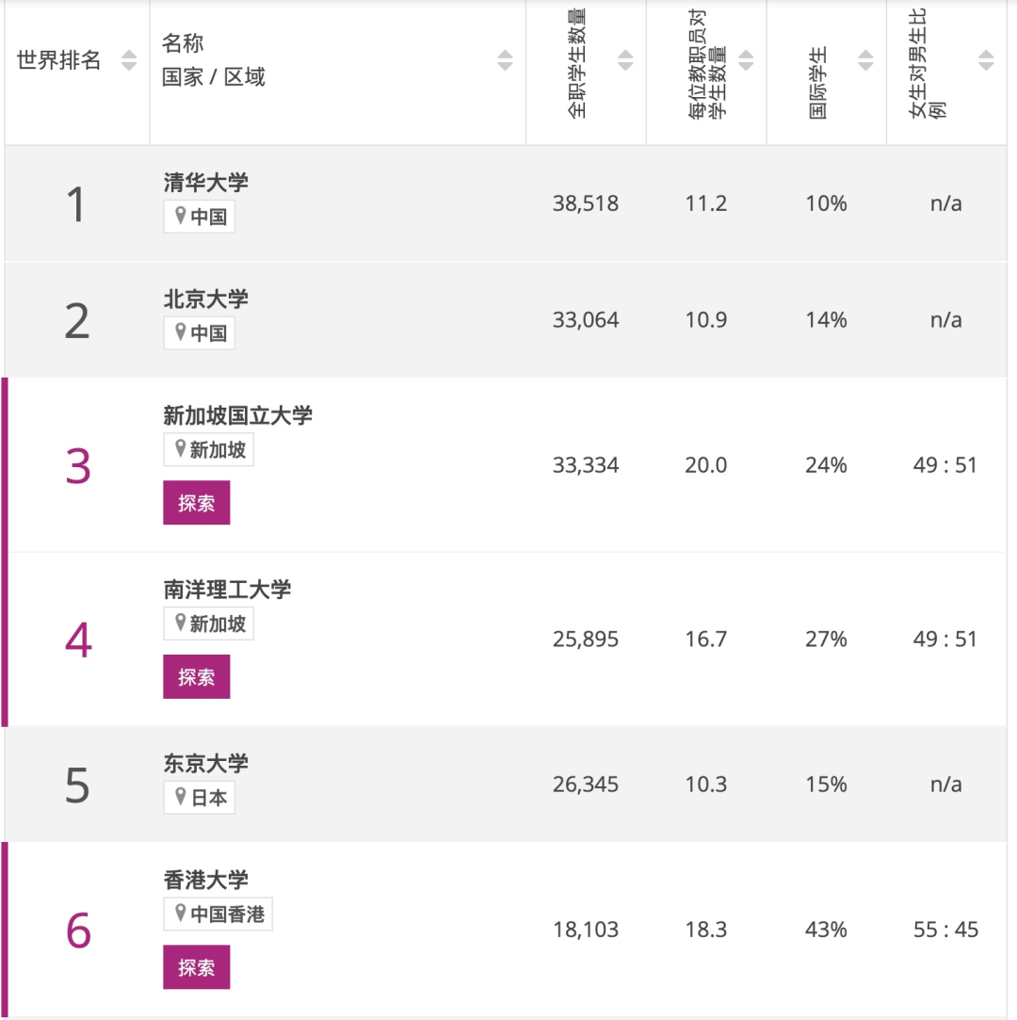Sort students-per-staff column arrows
The width and height of the screenshot is (1017, 1020).
[746, 60]
